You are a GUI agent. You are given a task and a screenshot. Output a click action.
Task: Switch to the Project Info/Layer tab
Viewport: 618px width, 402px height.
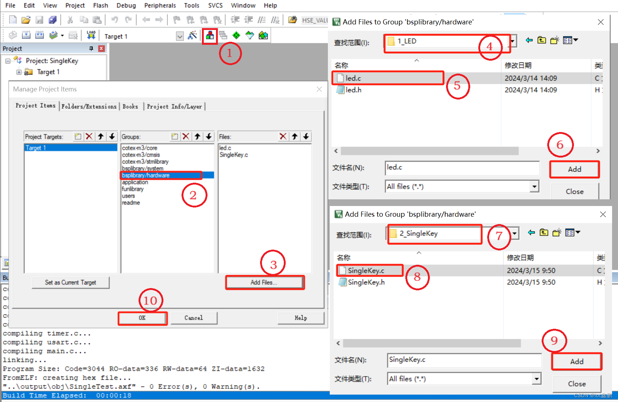tap(175, 107)
